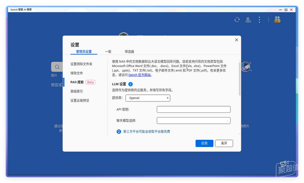
Task: Switch to the 一般 tab
Action: [108, 52]
